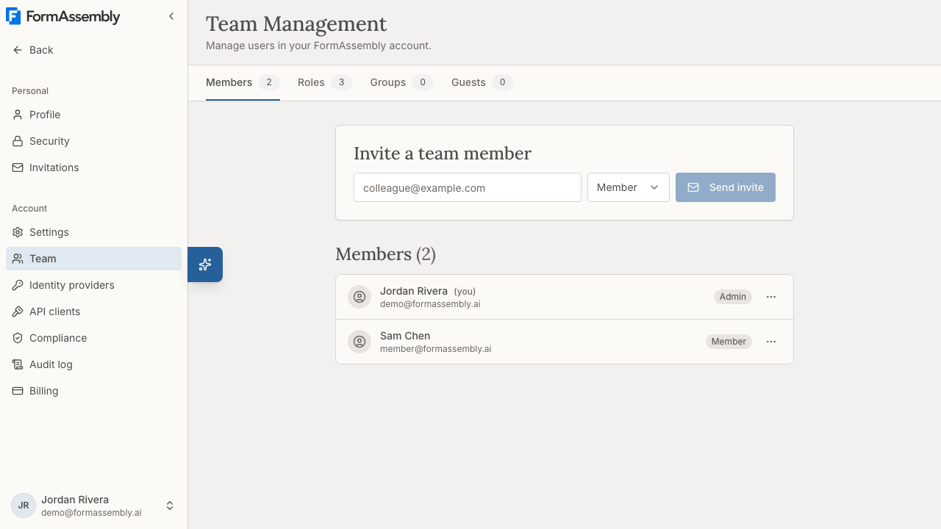
Task: Click the member@formassembly.ai email text
Action: point(436,349)
